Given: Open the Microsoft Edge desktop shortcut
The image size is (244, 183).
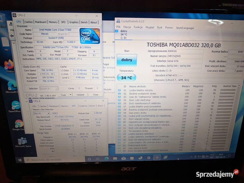Looking at the screenshot, I should pos(12,85).
